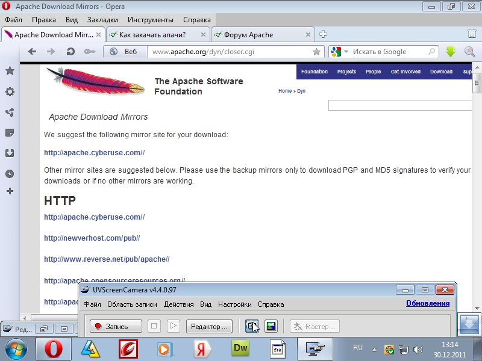Open the Download nav link

(x=441, y=72)
